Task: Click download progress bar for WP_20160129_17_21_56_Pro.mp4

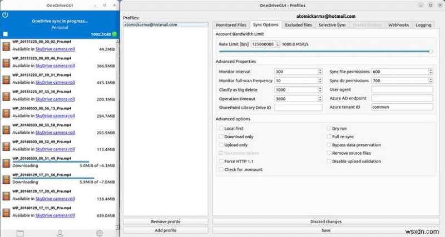Action: point(53,178)
